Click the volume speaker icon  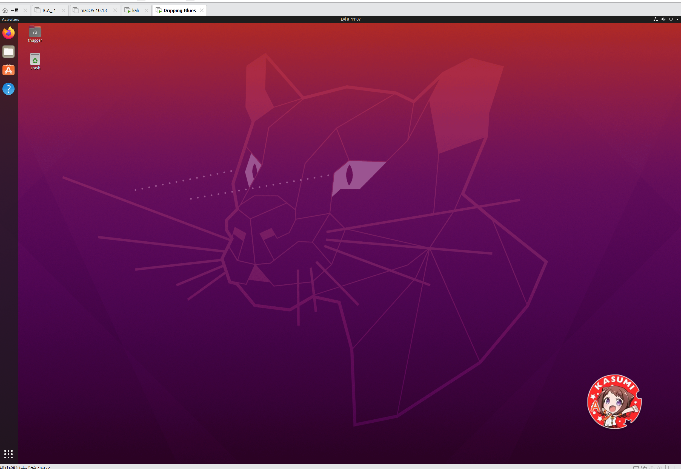pyautogui.click(x=663, y=19)
